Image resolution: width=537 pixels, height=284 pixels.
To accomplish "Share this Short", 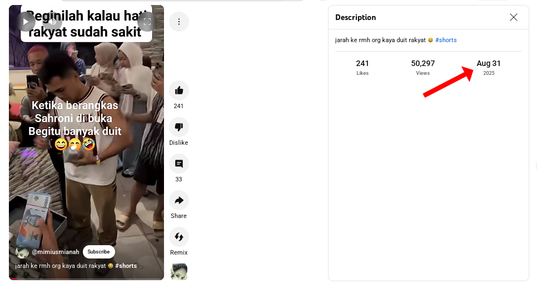I will coord(179,200).
